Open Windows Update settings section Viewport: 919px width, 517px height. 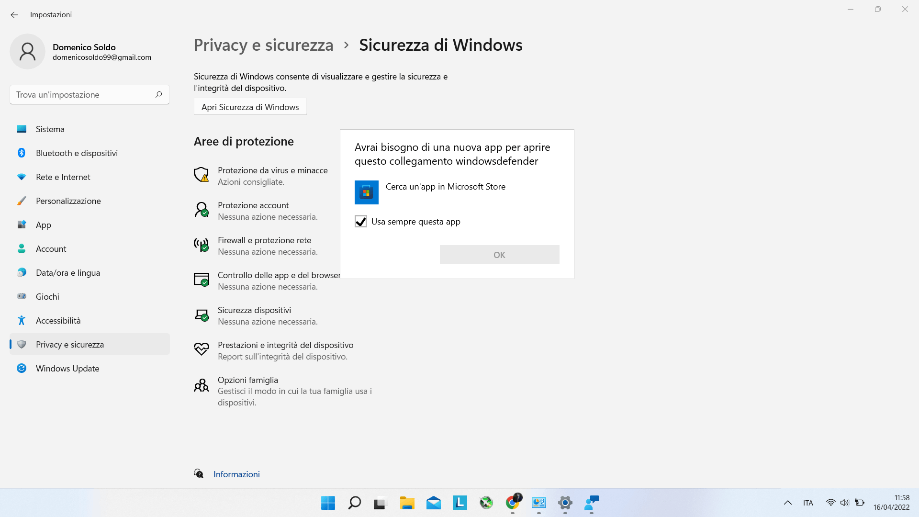(x=67, y=368)
